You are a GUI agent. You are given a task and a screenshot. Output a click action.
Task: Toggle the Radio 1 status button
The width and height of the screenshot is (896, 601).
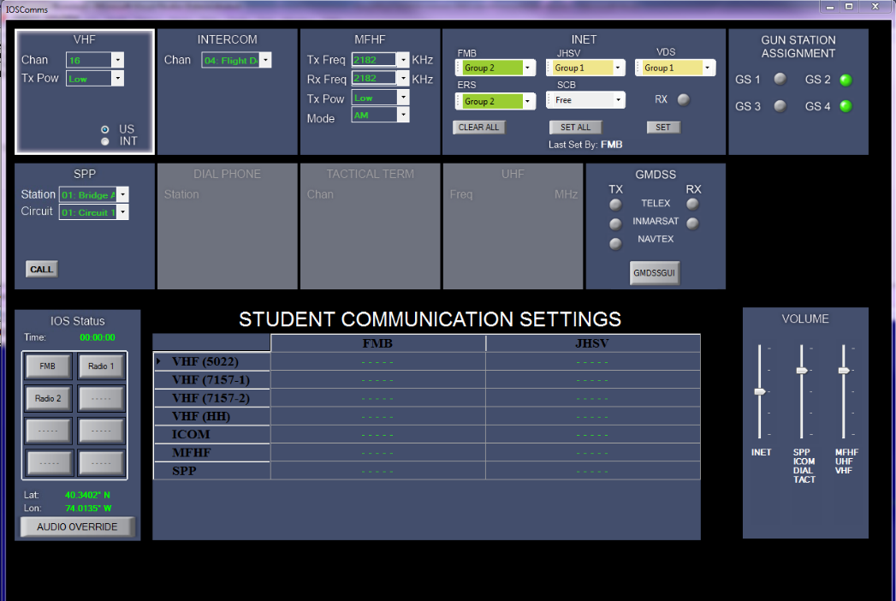tap(101, 366)
